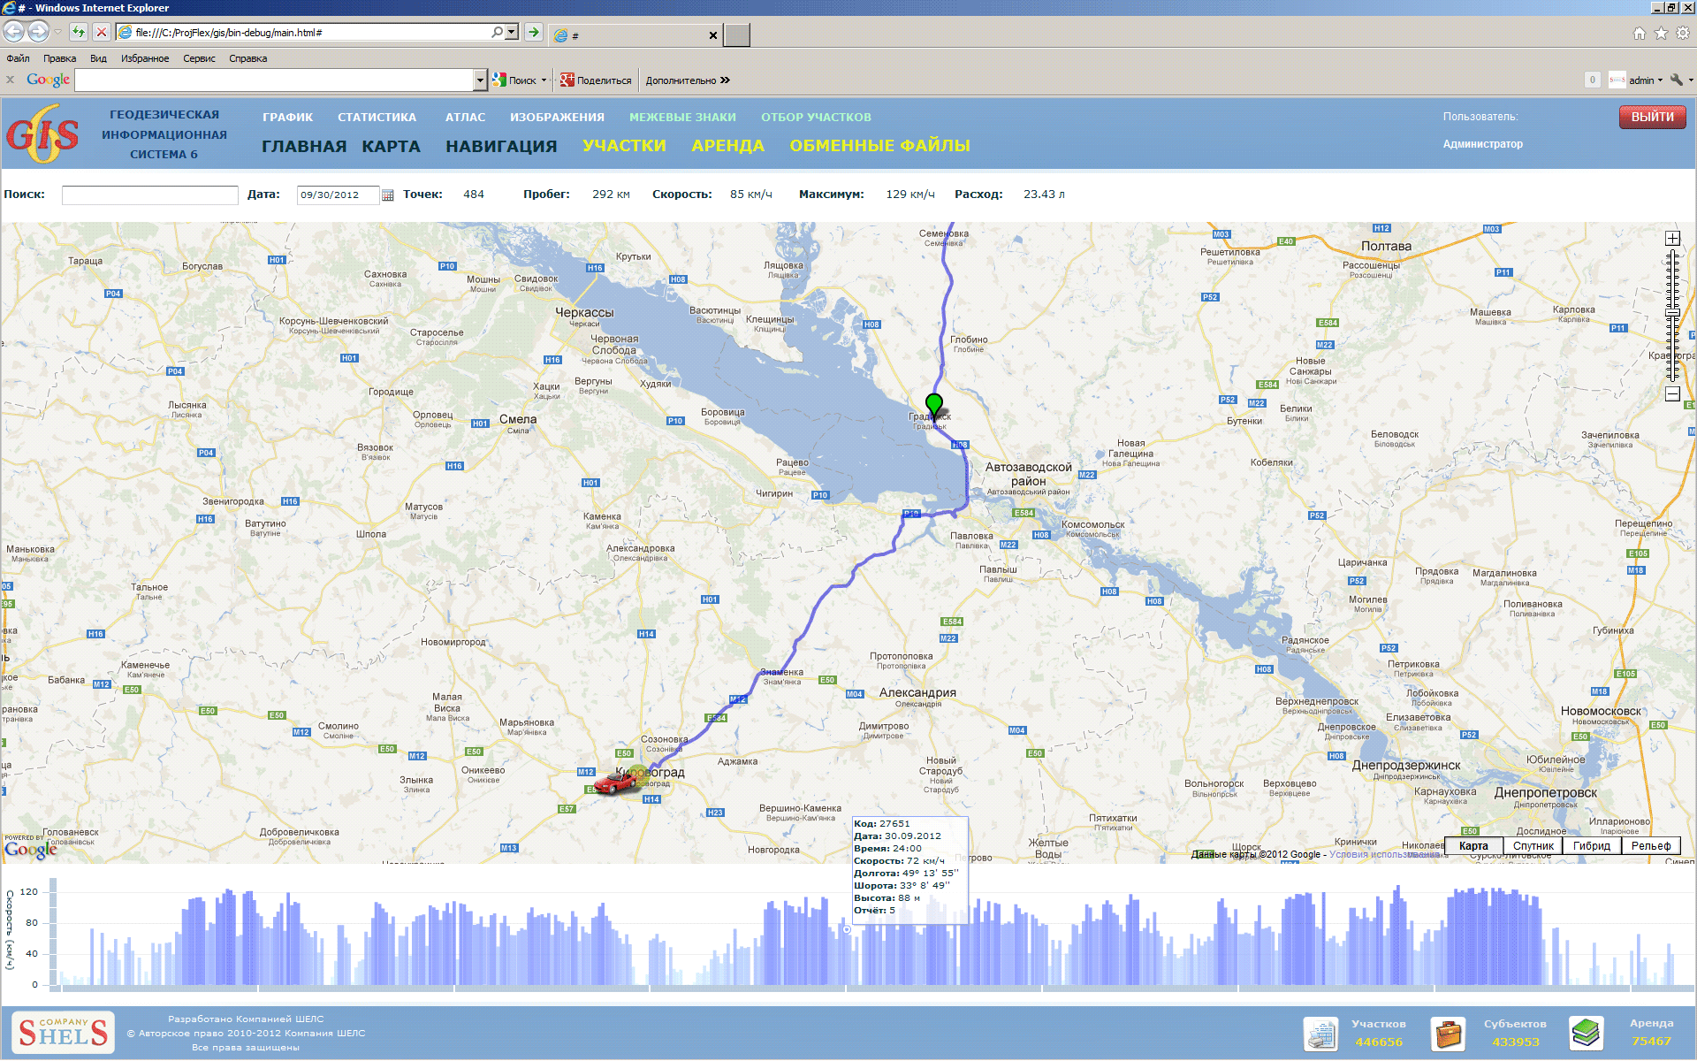Expand the Дополнительно toolbar chevron
The height and width of the screenshot is (1061, 1697).
coord(725,80)
